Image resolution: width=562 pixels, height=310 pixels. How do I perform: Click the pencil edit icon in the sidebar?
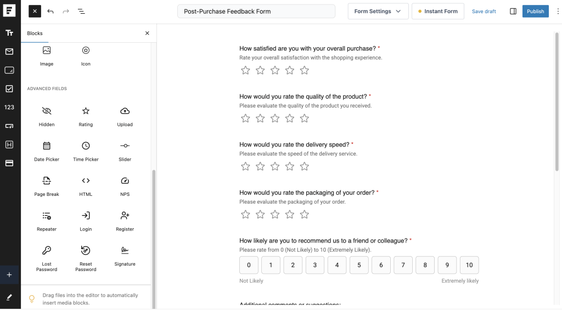(x=9, y=297)
